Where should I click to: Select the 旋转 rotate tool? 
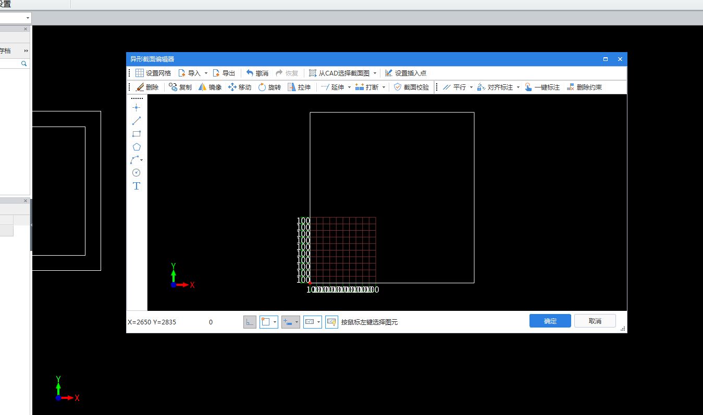point(269,87)
